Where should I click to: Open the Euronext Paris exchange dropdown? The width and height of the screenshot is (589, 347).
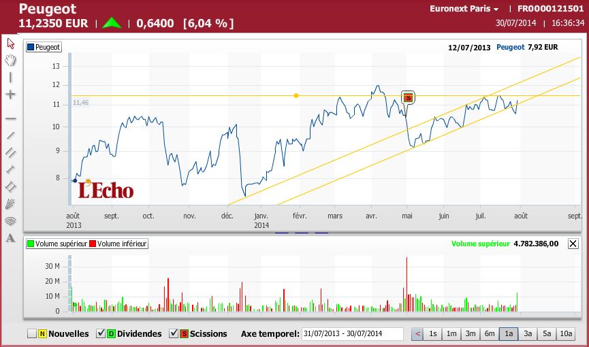[x=464, y=9]
